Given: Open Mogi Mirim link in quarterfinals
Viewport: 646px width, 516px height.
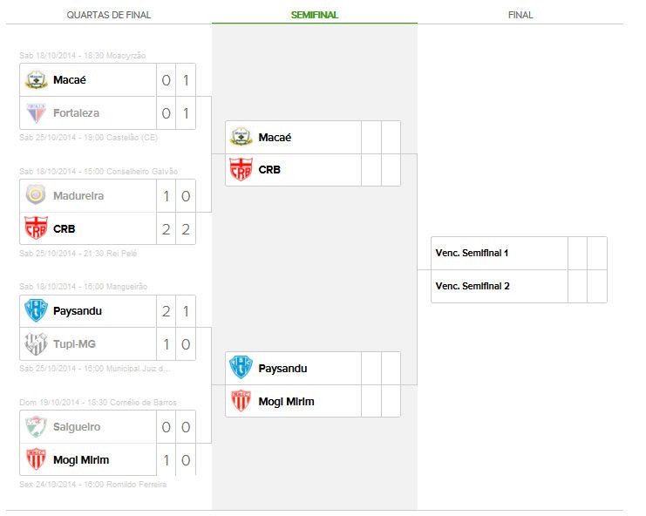Looking at the screenshot, I should (81, 460).
